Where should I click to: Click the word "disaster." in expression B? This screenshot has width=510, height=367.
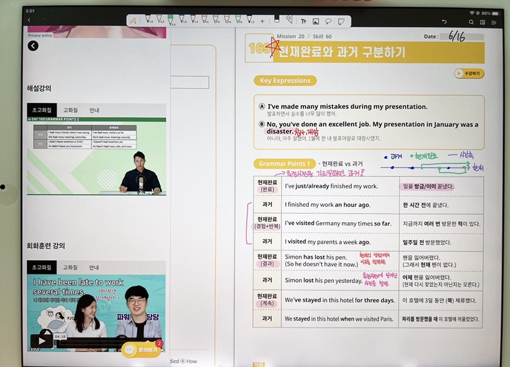(280, 131)
